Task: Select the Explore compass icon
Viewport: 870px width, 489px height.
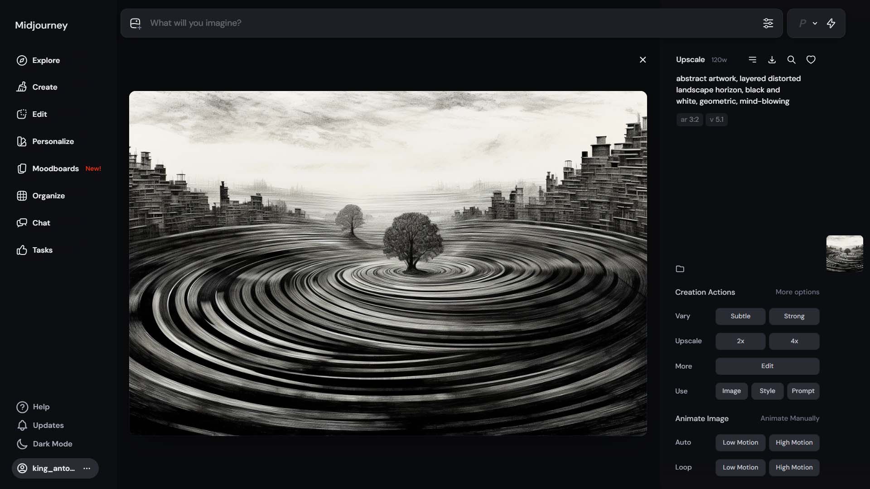Action: [22, 60]
